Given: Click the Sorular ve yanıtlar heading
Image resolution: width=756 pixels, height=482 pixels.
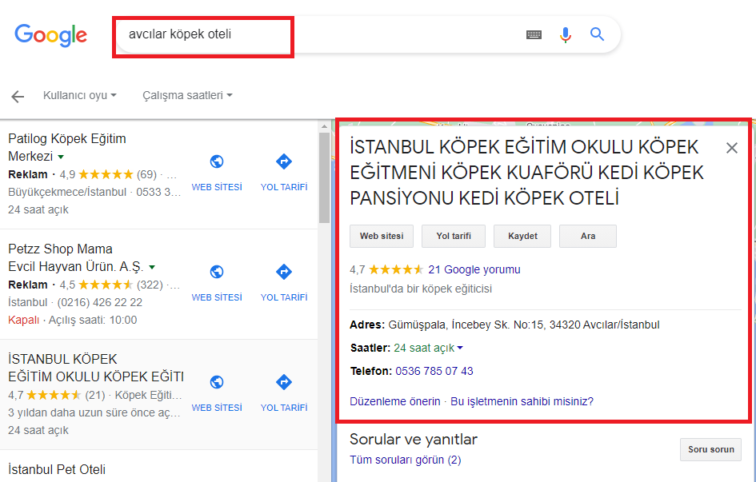Looking at the screenshot, I should coord(413,439).
